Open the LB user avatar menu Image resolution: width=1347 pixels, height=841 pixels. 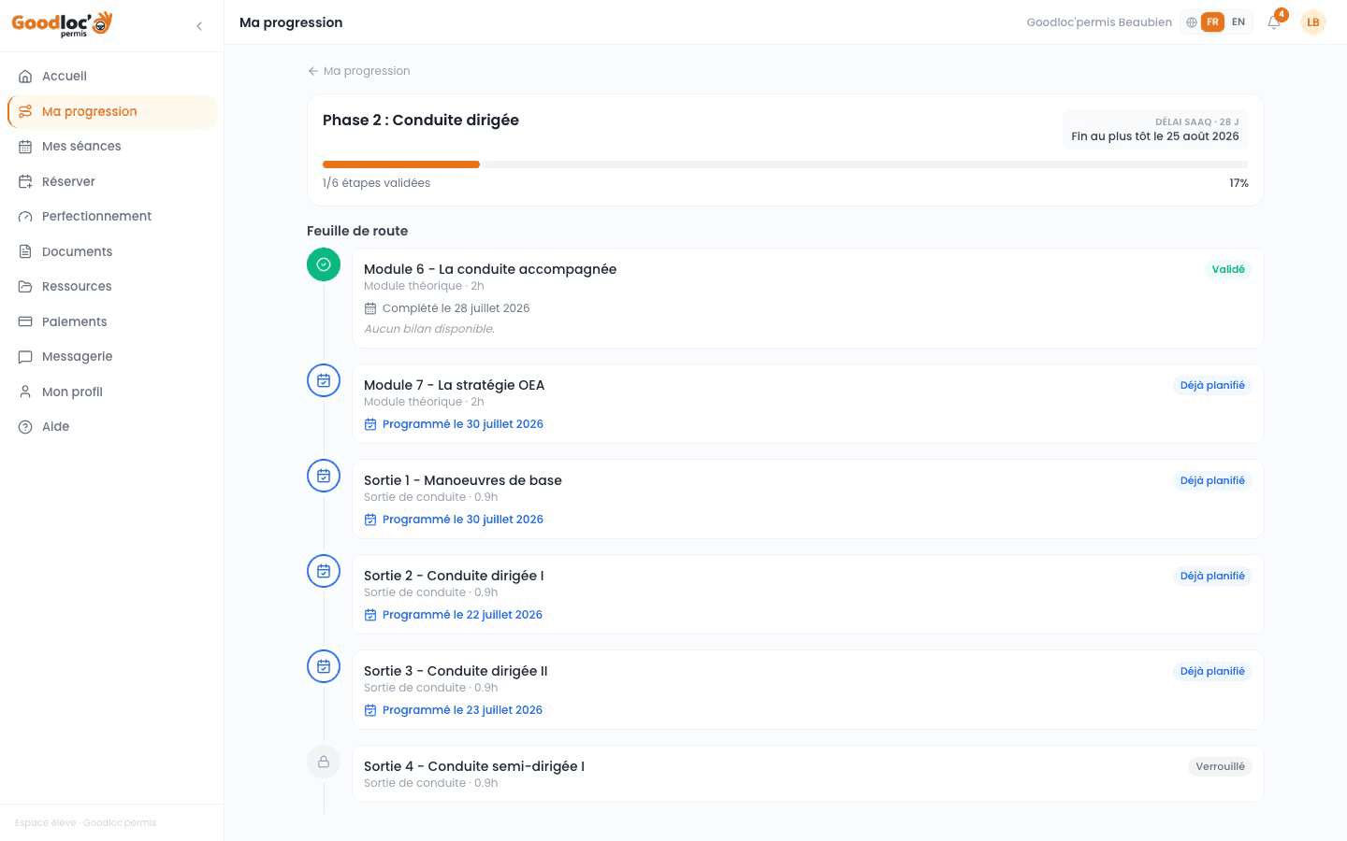pos(1313,22)
